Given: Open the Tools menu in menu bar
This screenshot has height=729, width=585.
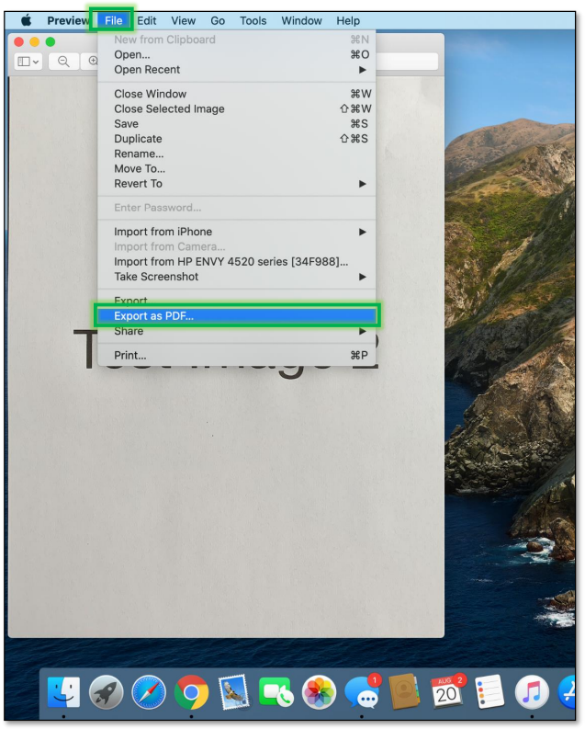Looking at the screenshot, I should 253,20.
